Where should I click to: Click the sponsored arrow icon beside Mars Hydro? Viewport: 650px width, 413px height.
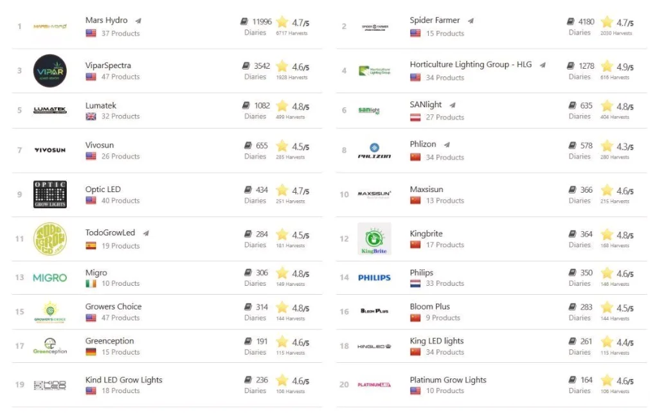click(138, 21)
